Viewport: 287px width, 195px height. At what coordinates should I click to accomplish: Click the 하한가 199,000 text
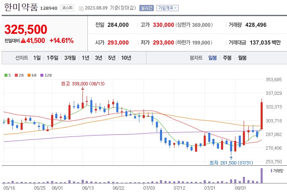pos(194,42)
